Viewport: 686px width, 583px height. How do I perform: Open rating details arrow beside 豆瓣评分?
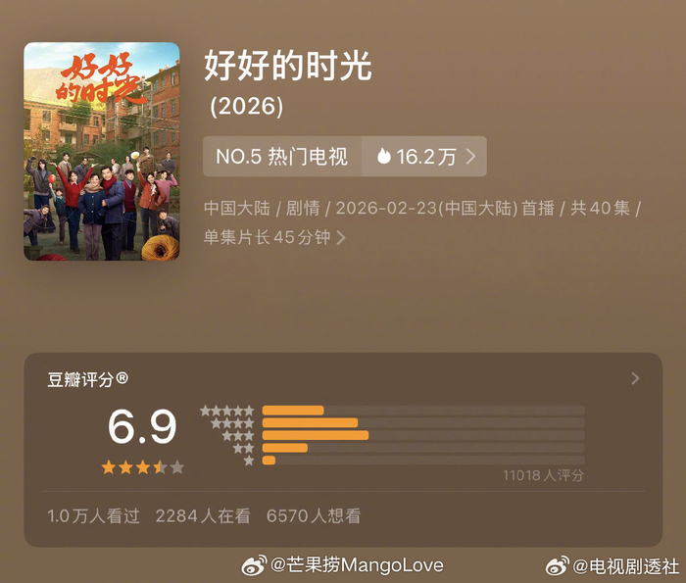[635, 379]
